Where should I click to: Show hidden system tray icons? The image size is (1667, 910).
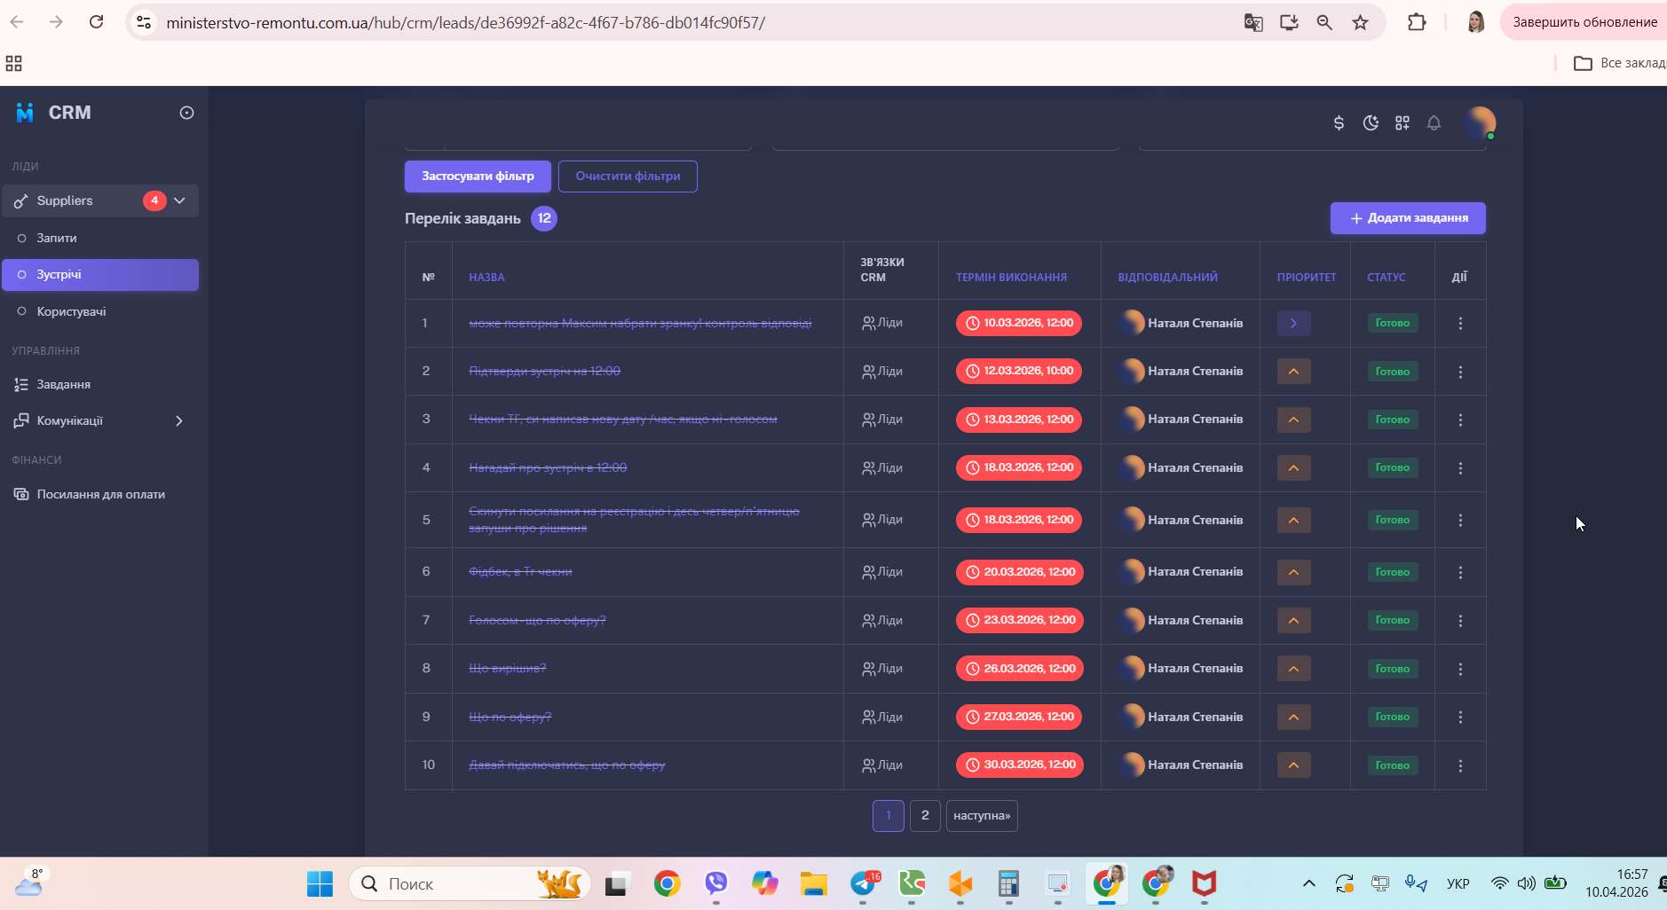coord(1308,883)
